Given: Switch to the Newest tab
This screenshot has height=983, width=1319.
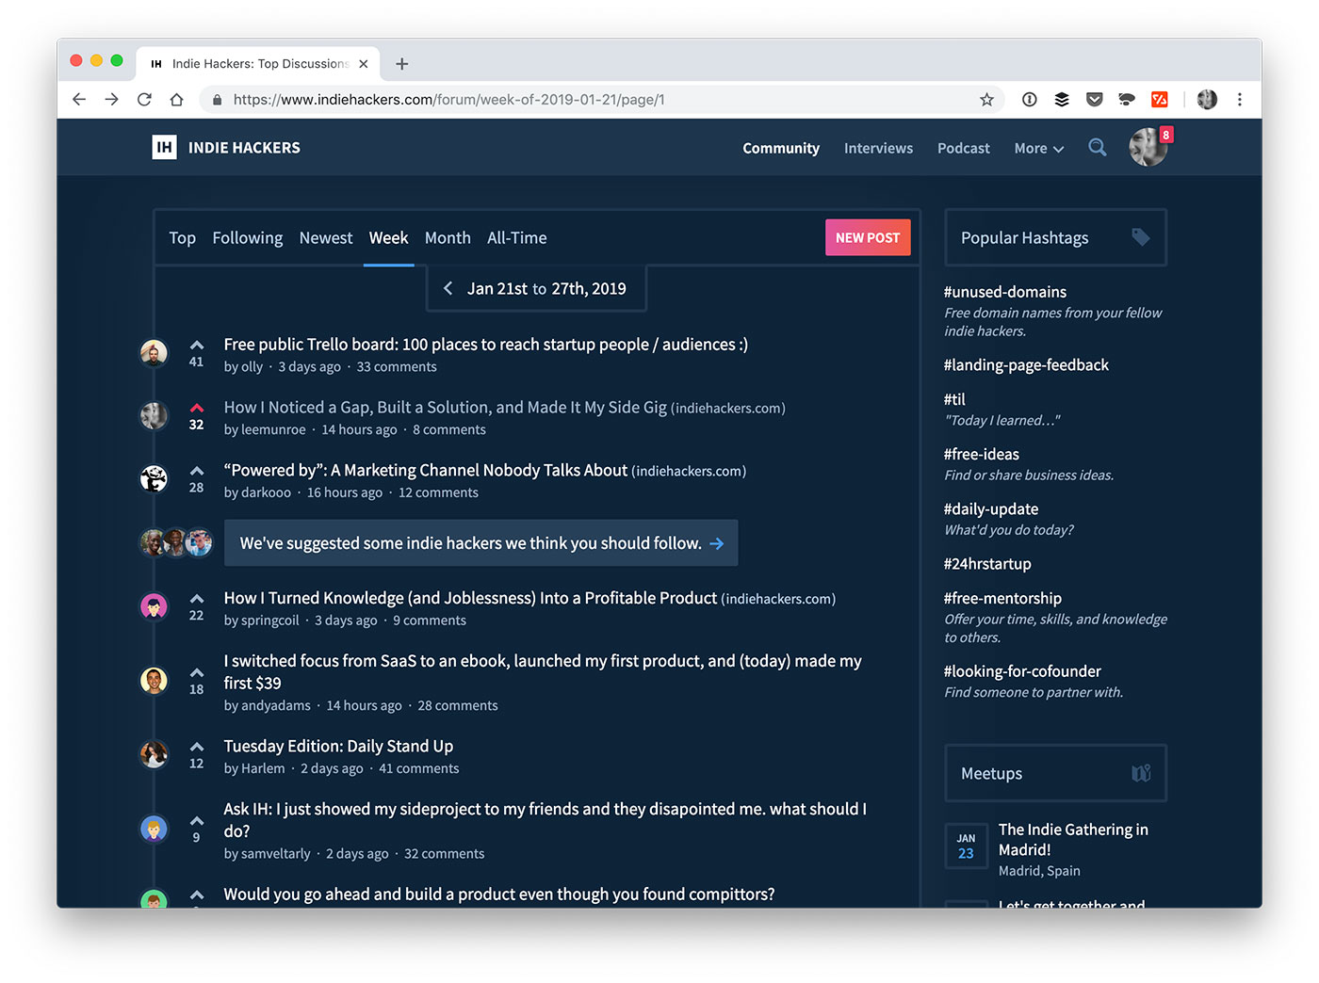Looking at the screenshot, I should (x=326, y=237).
